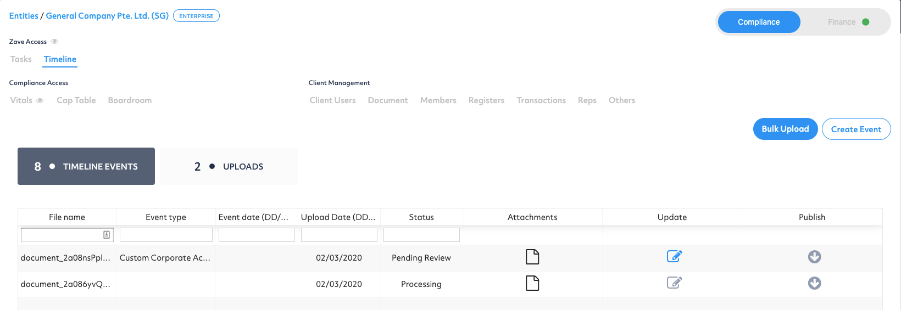This screenshot has height=310, width=901.
Task: Click the icon inside File name filter
Action: tap(107, 235)
